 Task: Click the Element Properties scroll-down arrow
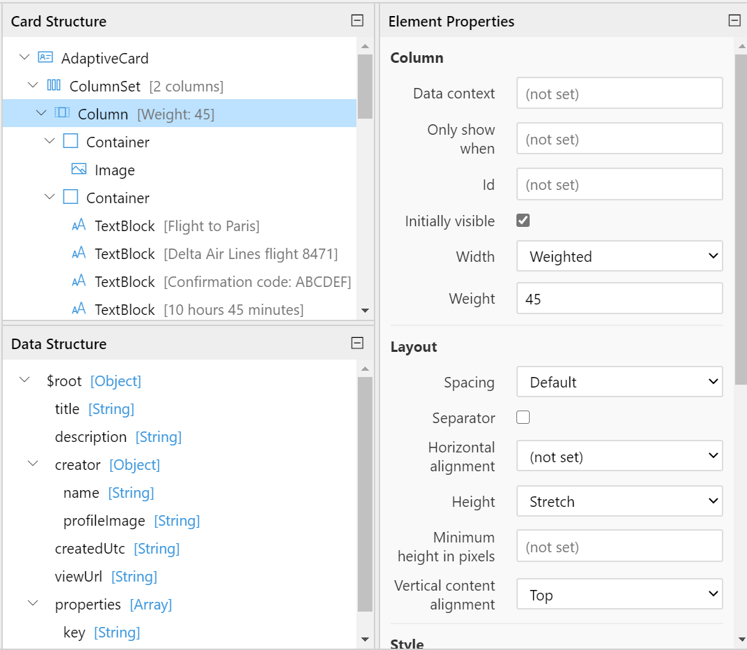coord(741,640)
